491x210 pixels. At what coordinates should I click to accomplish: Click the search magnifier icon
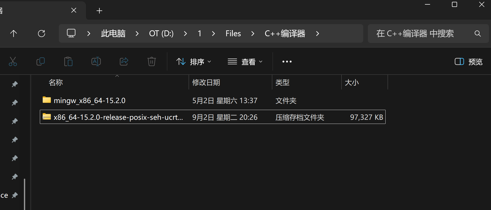tap(478, 33)
